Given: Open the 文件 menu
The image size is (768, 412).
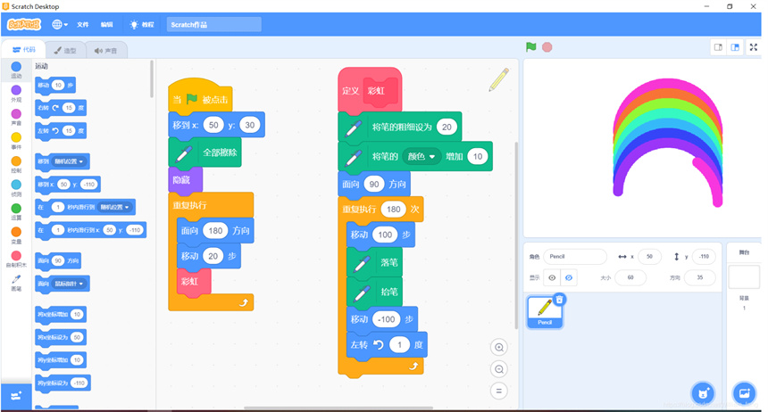Looking at the screenshot, I should 82,25.
